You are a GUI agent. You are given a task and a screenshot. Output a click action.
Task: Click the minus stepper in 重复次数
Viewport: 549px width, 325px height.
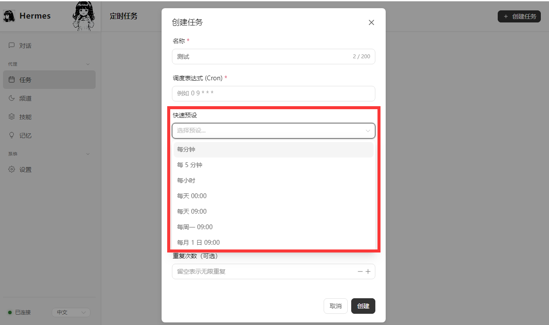pyautogui.click(x=360, y=271)
